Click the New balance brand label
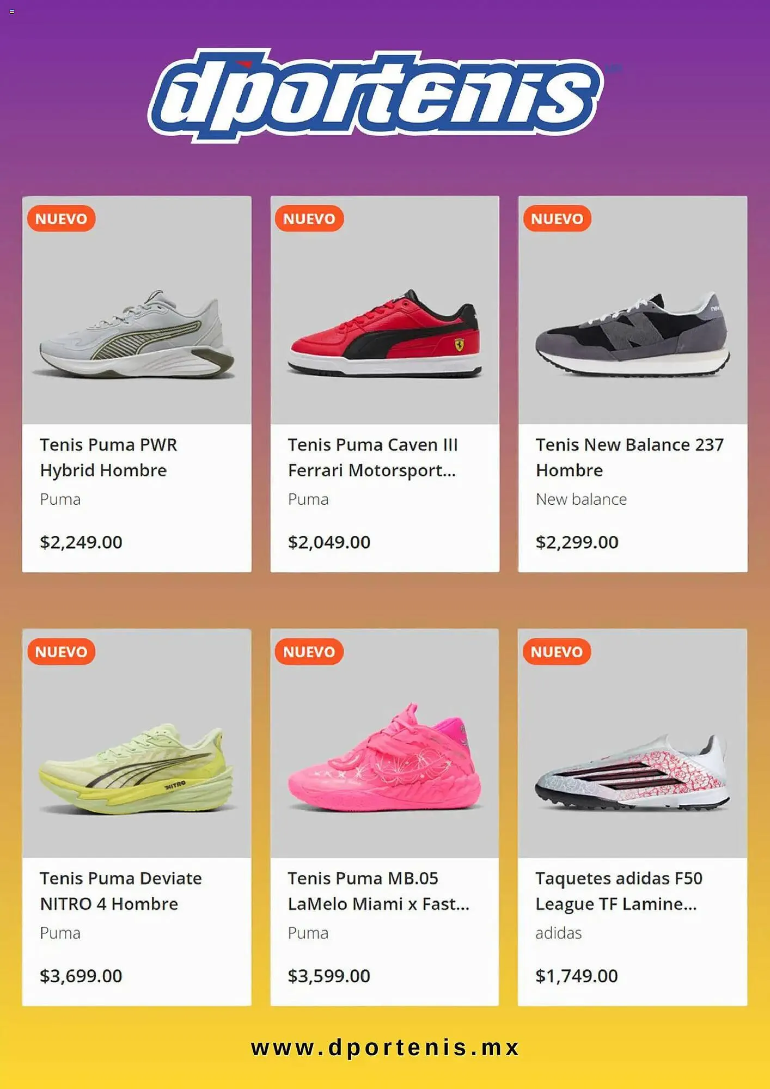The width and height of the screenshot is (770, 1089). [581, 499]
